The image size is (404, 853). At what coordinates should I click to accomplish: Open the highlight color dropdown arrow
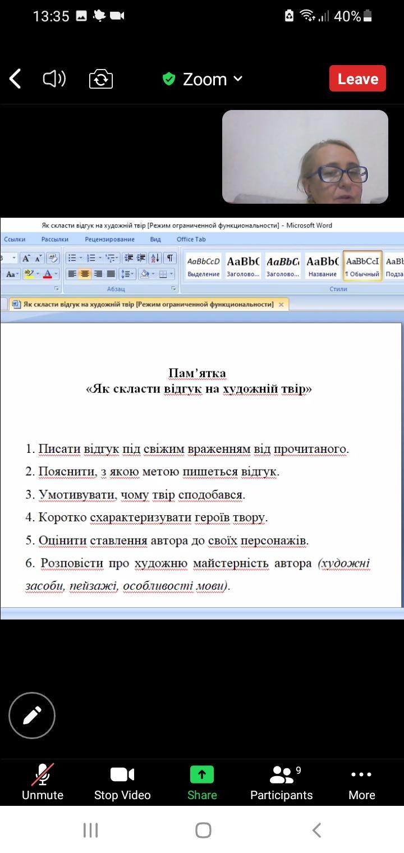coord(38,274)
